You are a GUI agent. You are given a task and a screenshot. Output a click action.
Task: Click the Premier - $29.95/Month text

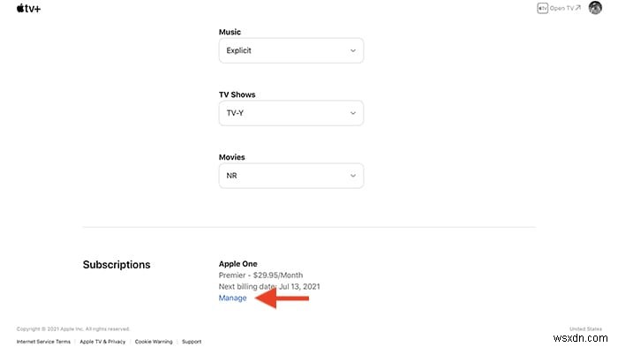point(261,275)
